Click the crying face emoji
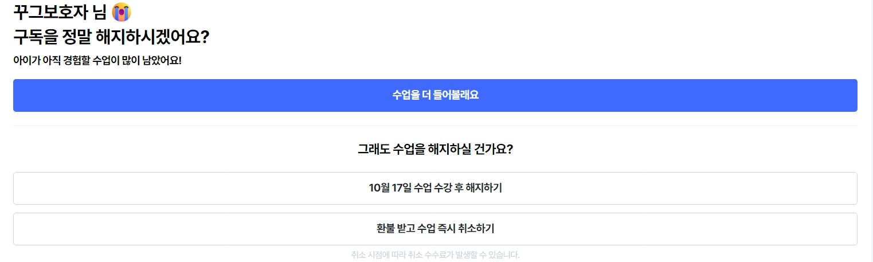873x262 pixels. coord(122,11)
